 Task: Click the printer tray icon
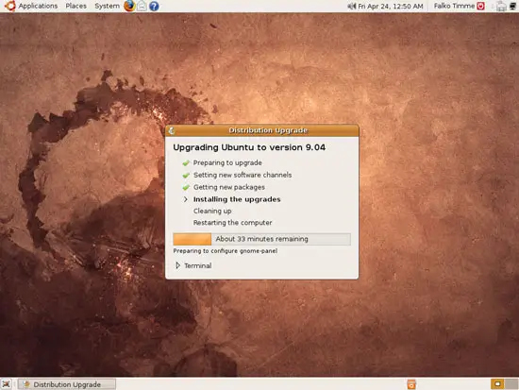(501, 6)
